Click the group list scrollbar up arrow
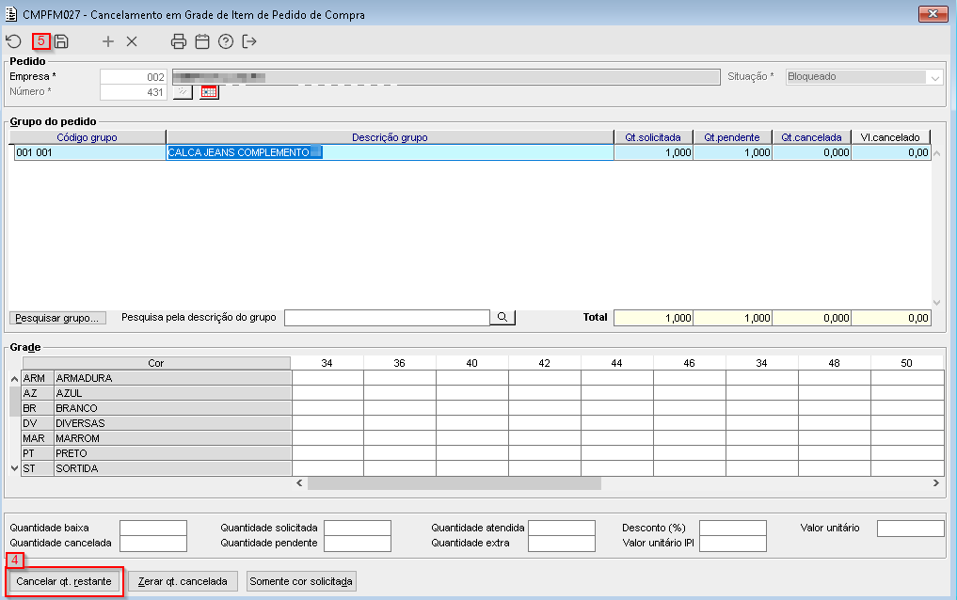Viewport: 957px width, 600px height. 937,153
